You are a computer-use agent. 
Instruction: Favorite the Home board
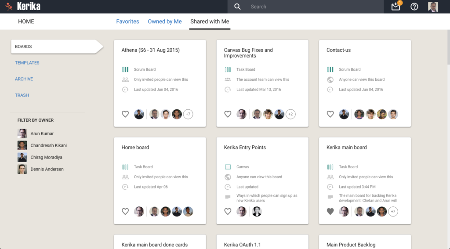coord(125,211)
